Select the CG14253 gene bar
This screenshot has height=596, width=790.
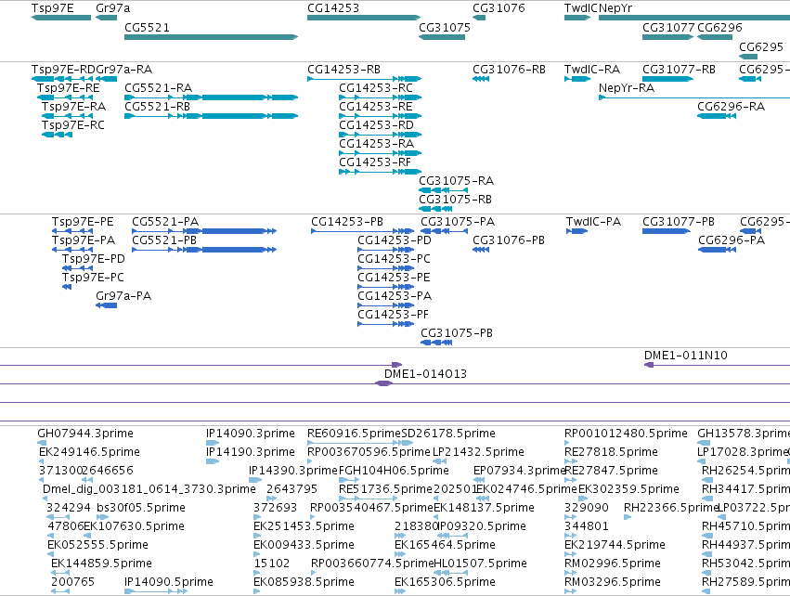[364, 18]
